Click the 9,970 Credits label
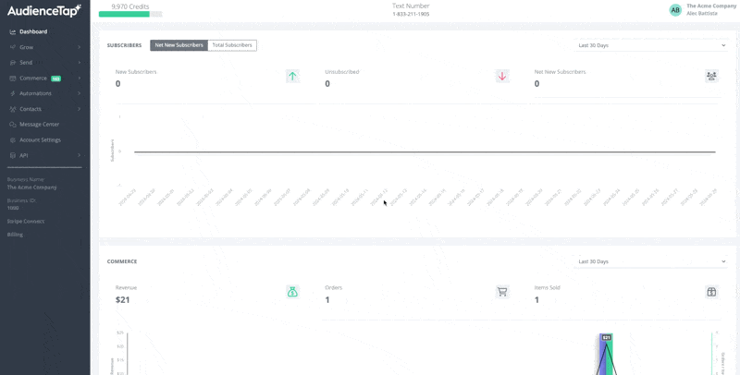Viewport: 740px width, 375px height. (130, 6)
